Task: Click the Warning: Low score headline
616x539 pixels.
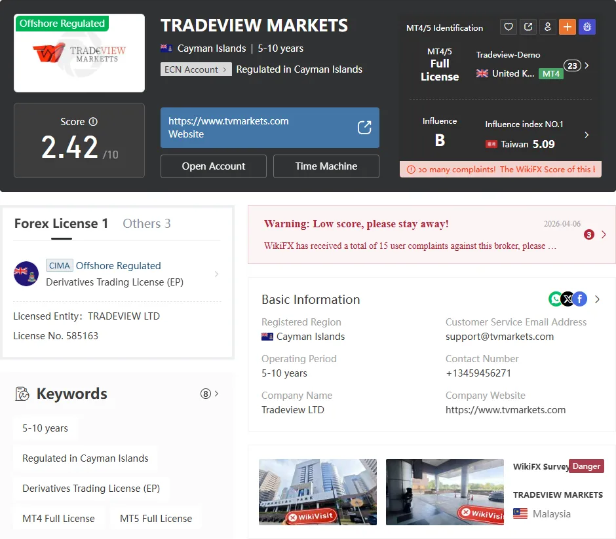Action: pyautogui.click(x=356, y=224)
